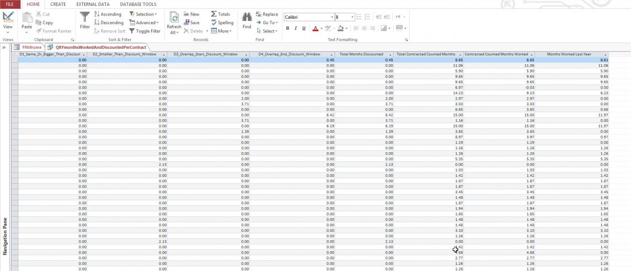Click the 14.23 cell in Total Contracted

coord(429,93)
